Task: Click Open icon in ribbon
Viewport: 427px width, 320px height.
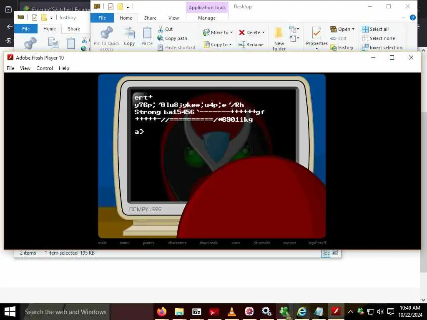Action: 334,29
